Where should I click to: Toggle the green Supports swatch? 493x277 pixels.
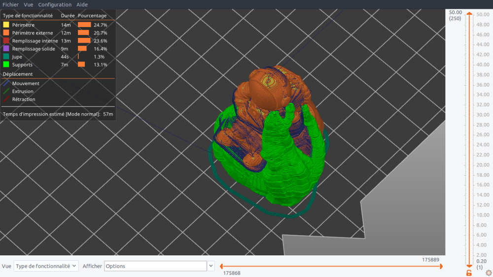6,64
